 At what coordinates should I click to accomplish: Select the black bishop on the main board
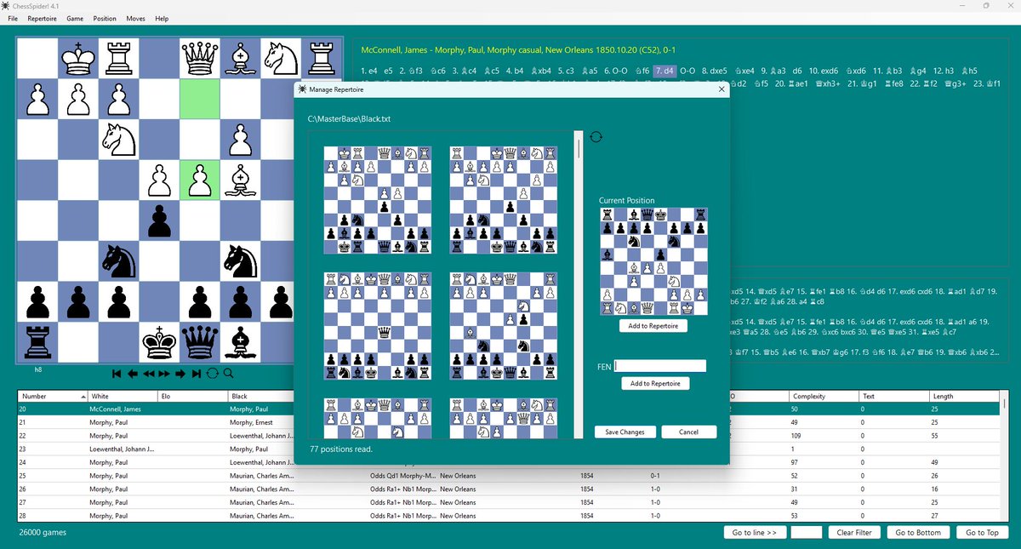pyautogui.click(x=241, y=343)
